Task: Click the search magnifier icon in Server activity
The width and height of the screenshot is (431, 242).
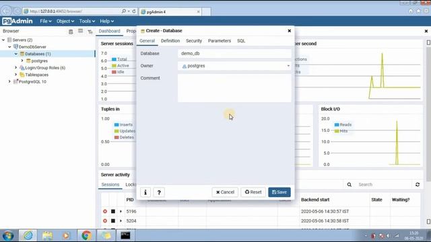Action: tap(349, 185)
